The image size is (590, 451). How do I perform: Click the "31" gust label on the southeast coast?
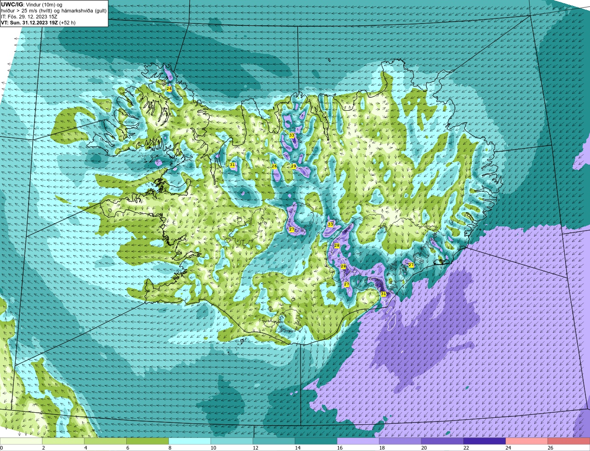(383, 294)
